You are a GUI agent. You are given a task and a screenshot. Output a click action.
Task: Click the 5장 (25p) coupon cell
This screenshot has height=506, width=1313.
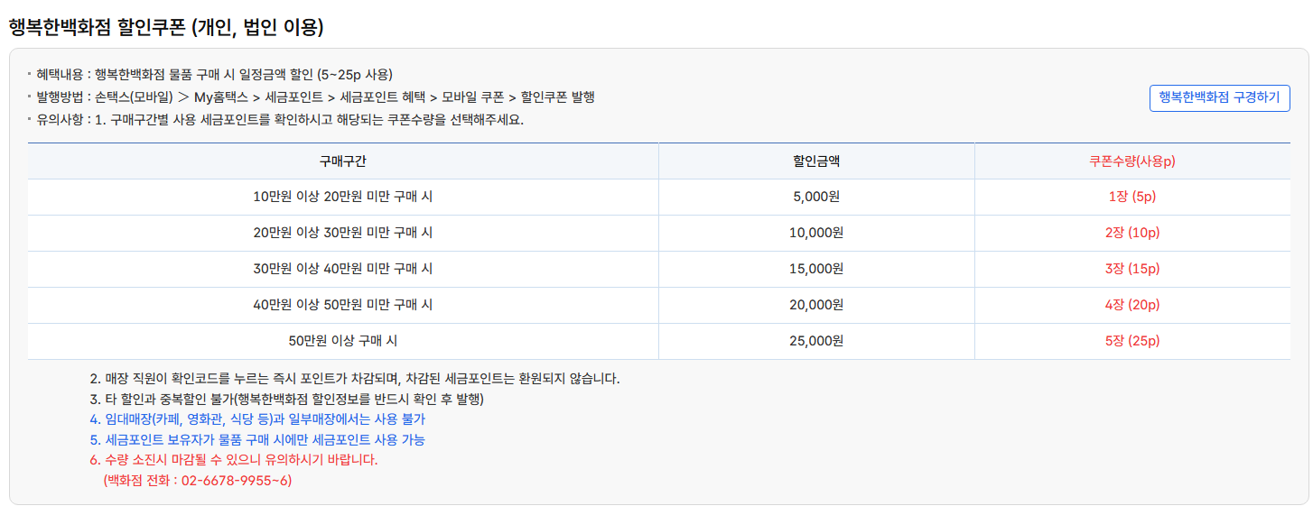point(1131,341)
